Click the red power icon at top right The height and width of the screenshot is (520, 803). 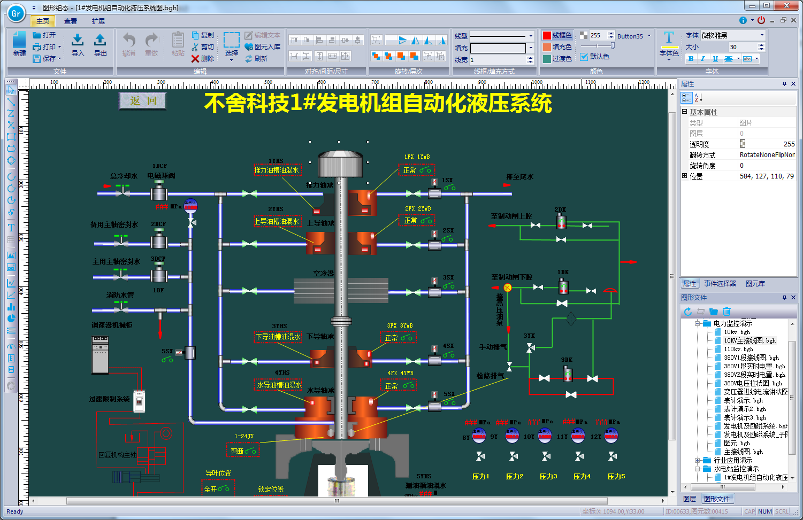click(761, 20)
